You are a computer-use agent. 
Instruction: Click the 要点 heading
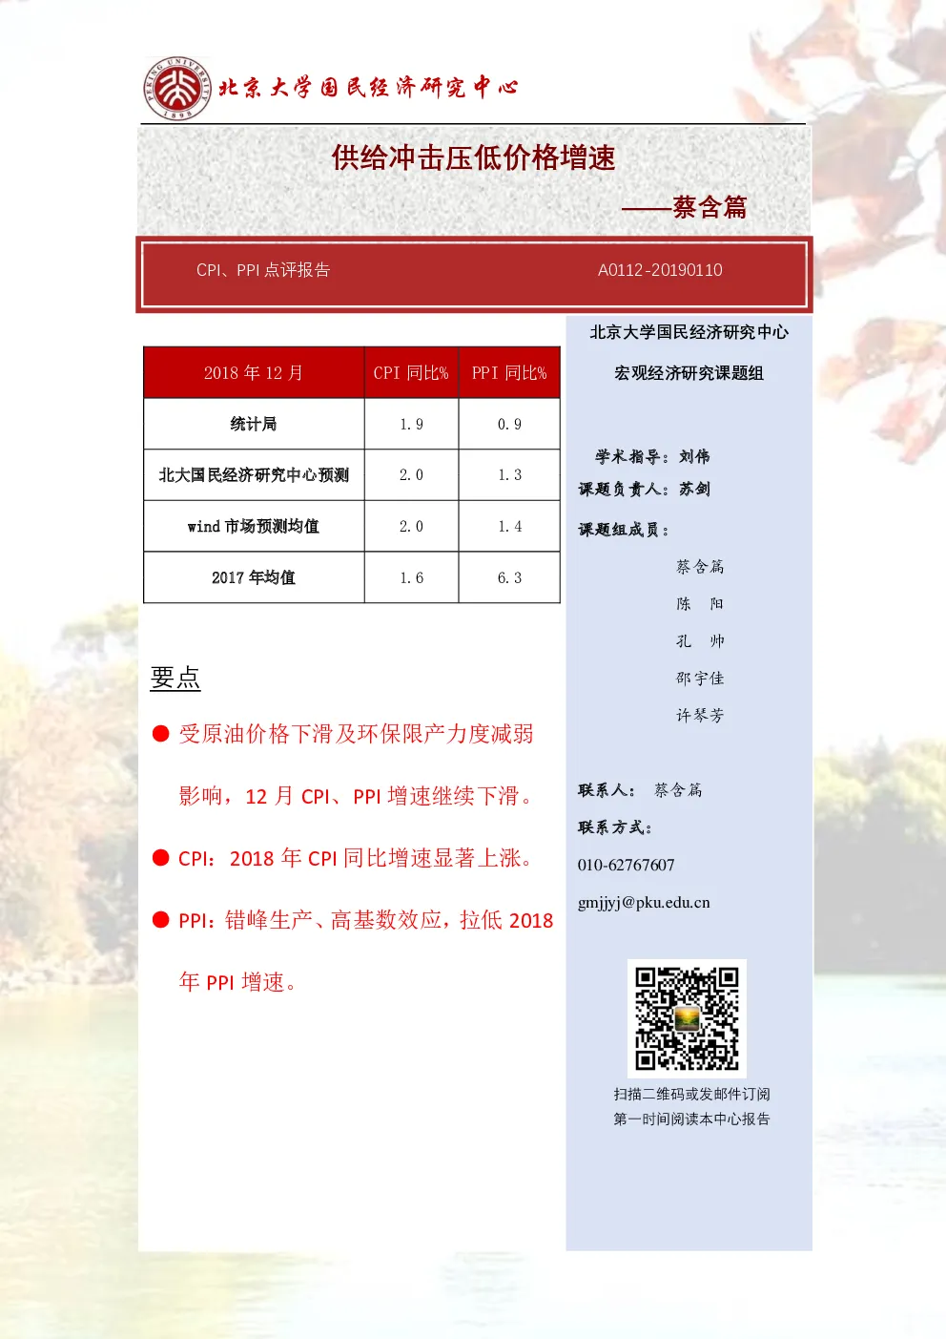click(175, 678)
